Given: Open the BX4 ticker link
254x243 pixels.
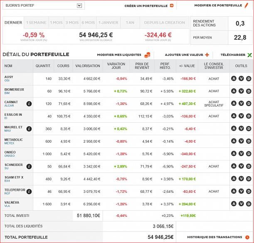Looking at the screenshot, I should [7, 181].
